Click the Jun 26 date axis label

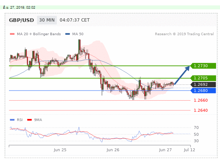(x=113, y=150)
